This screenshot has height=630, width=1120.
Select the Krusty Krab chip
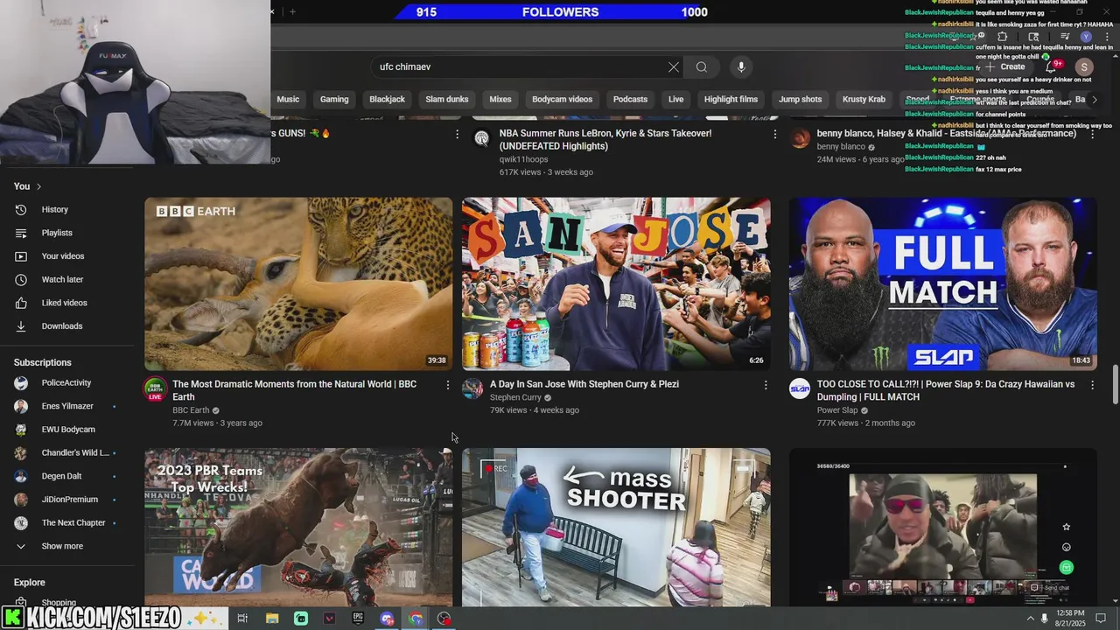[x=864, y=100]
